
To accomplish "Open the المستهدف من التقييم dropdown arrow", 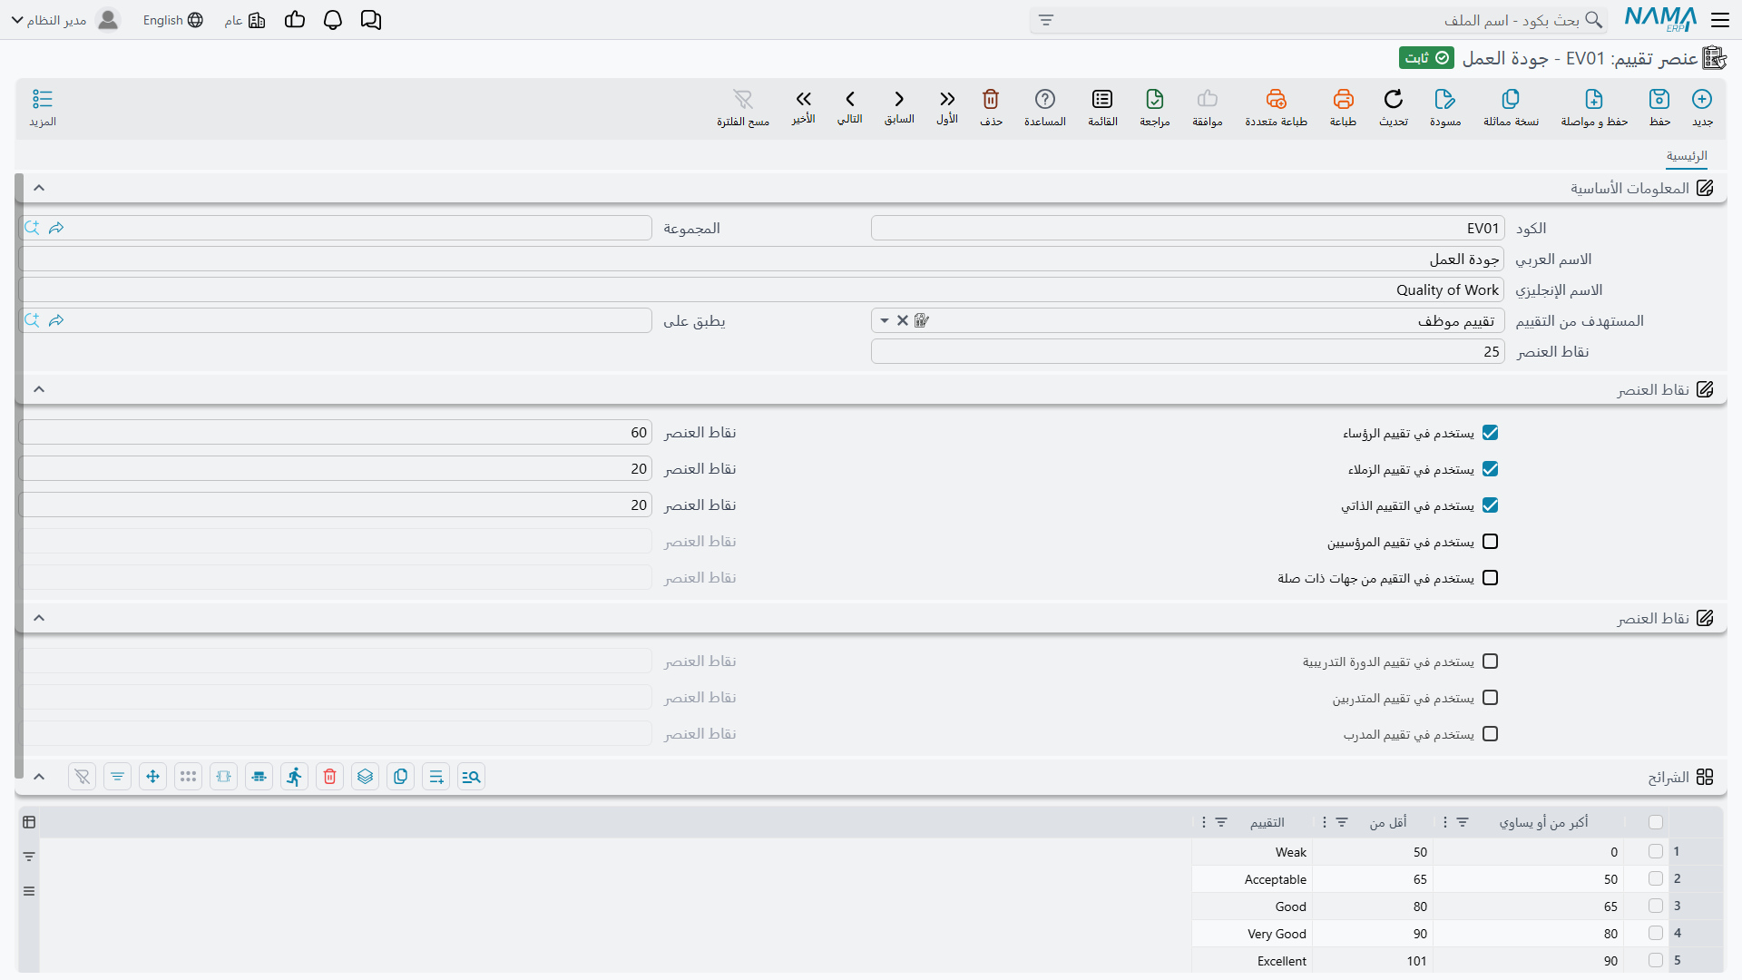I will pos(885,320).
